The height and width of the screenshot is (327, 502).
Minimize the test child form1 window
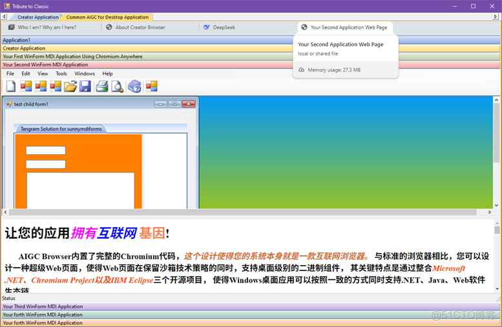160,104
